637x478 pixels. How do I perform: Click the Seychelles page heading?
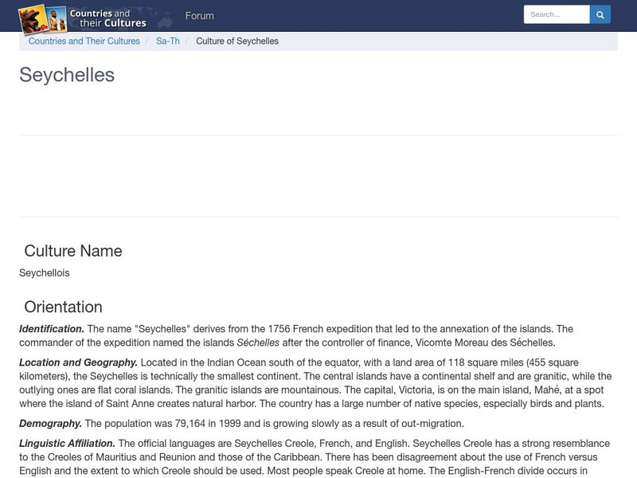click(67, 75)
